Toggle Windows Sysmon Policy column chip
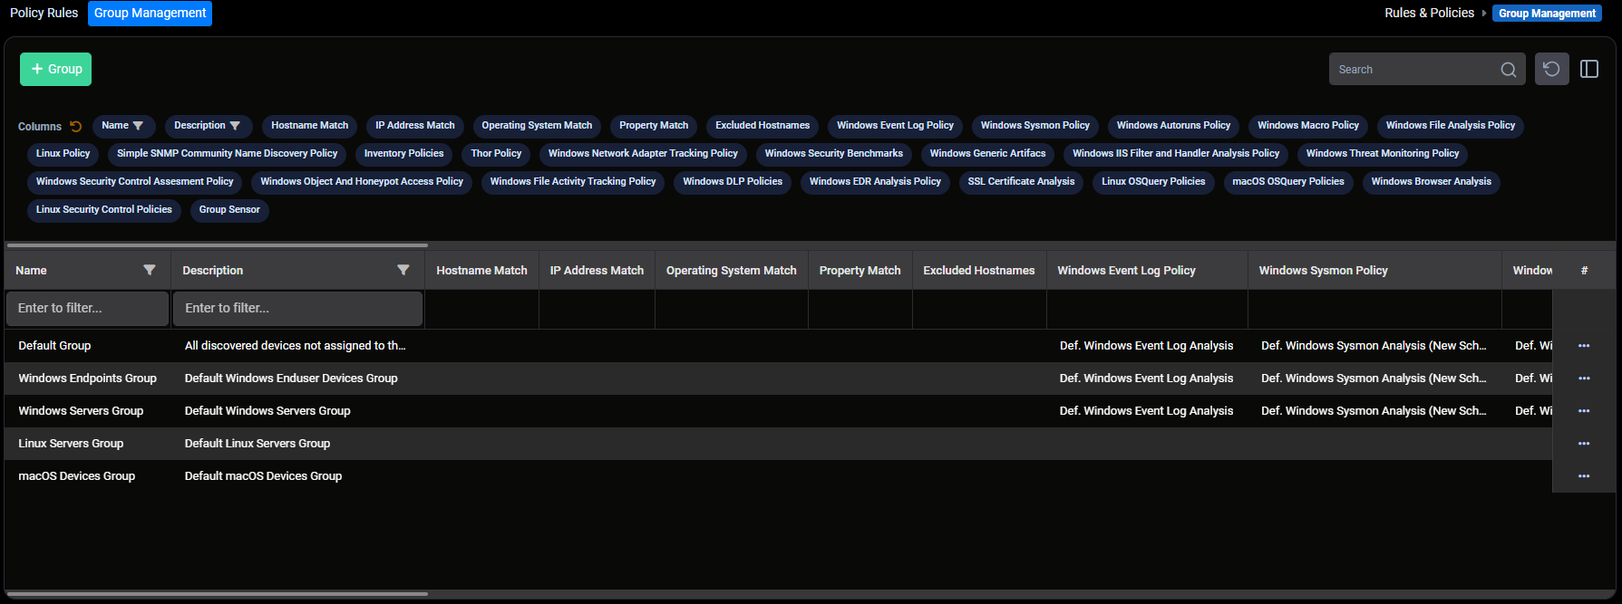 pos(1034,126)
